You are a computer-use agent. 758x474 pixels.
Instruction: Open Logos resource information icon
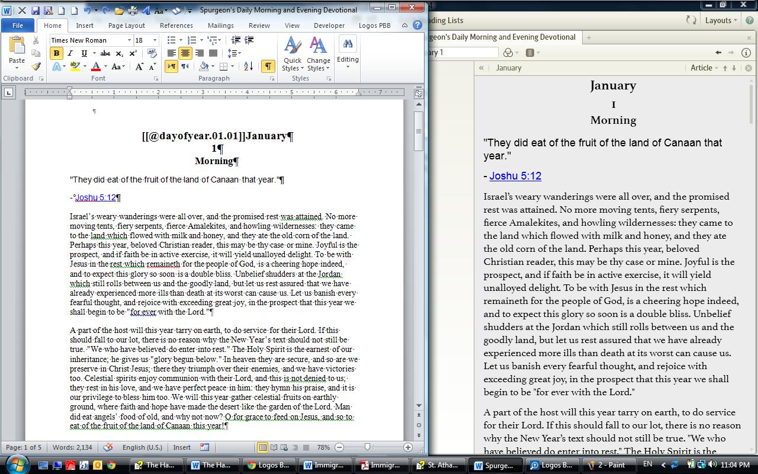(x=746, y=53)
